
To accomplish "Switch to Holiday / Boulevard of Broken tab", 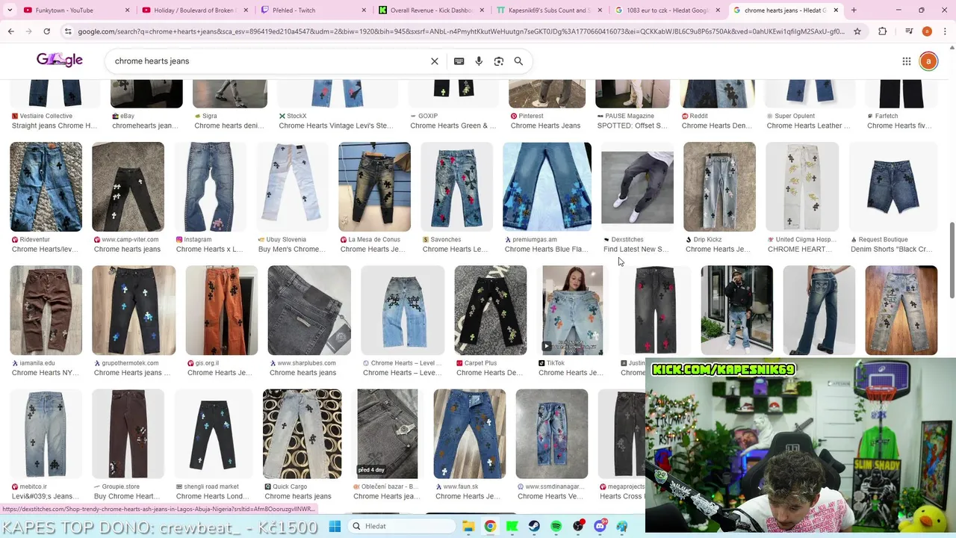I will click(194, 10).
